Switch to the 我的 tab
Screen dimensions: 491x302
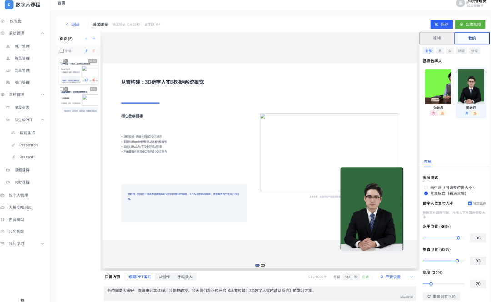pyautogui.click(x=472, y=38)
